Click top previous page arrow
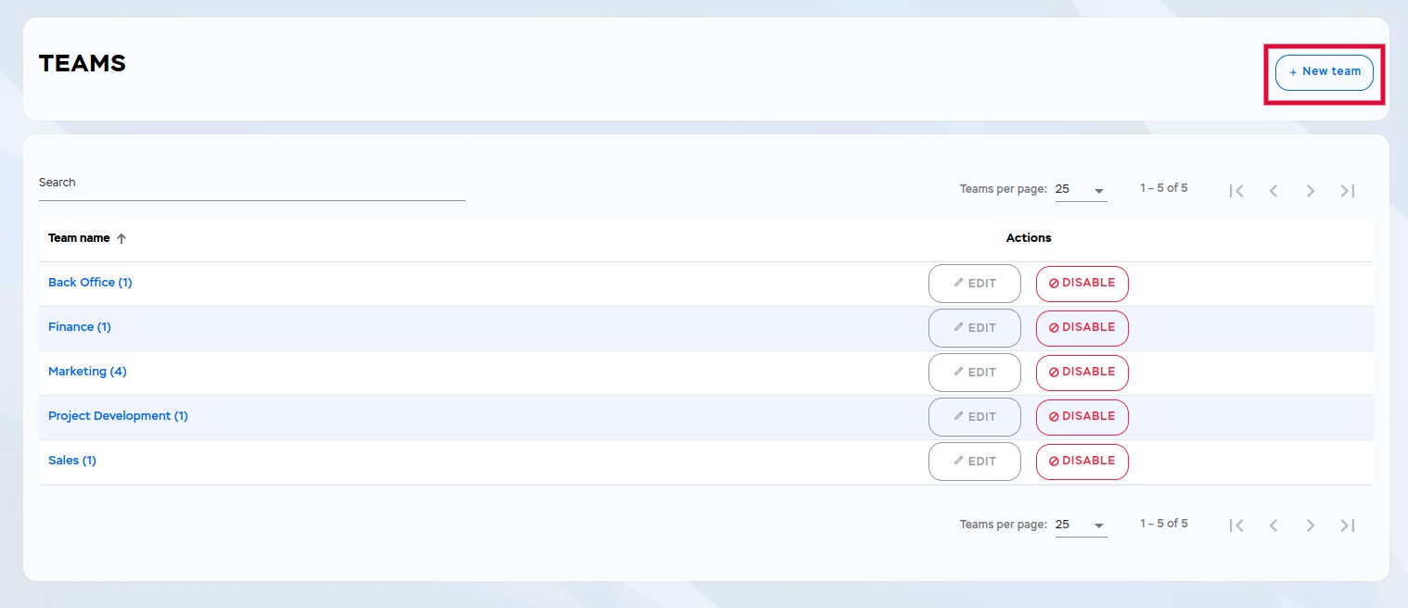This screenshot has height=608, width=1408. click(x=1274, y=191)
